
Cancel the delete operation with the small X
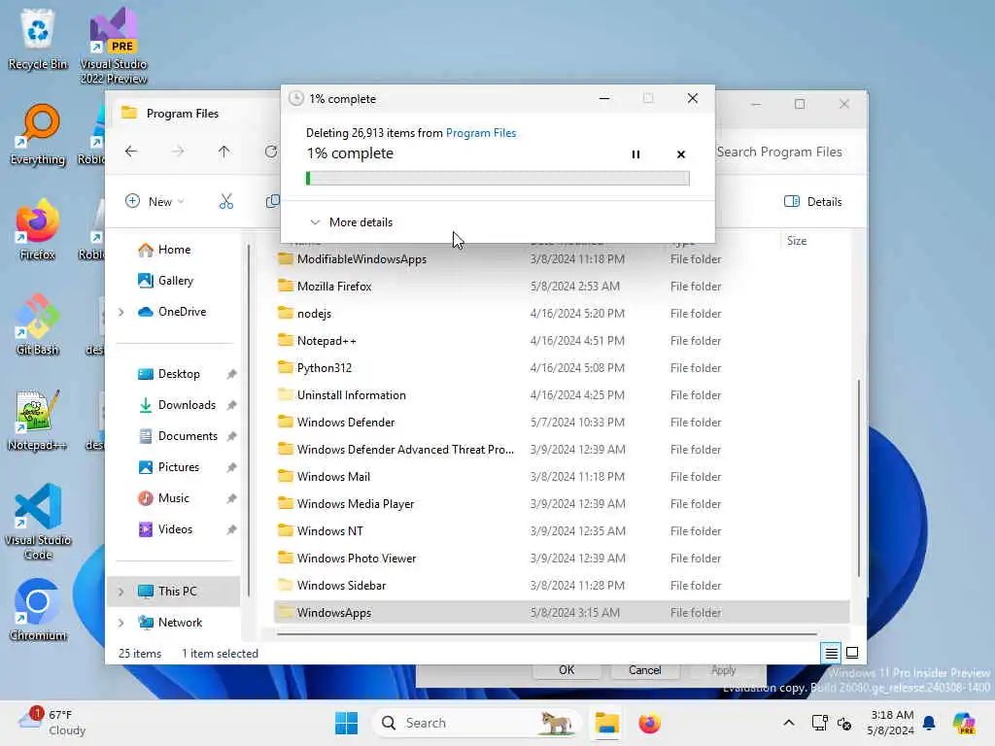(x=681, y=154)
